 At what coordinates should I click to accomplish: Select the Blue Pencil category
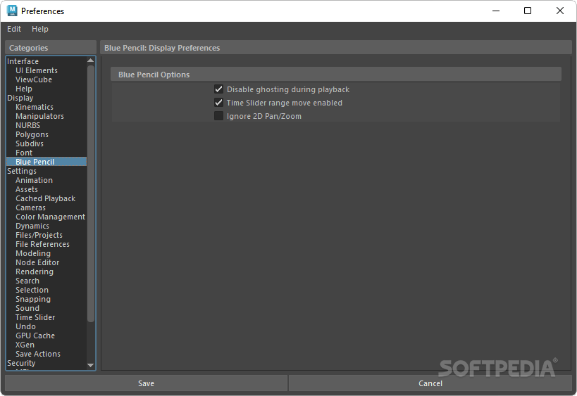[46, 162]
